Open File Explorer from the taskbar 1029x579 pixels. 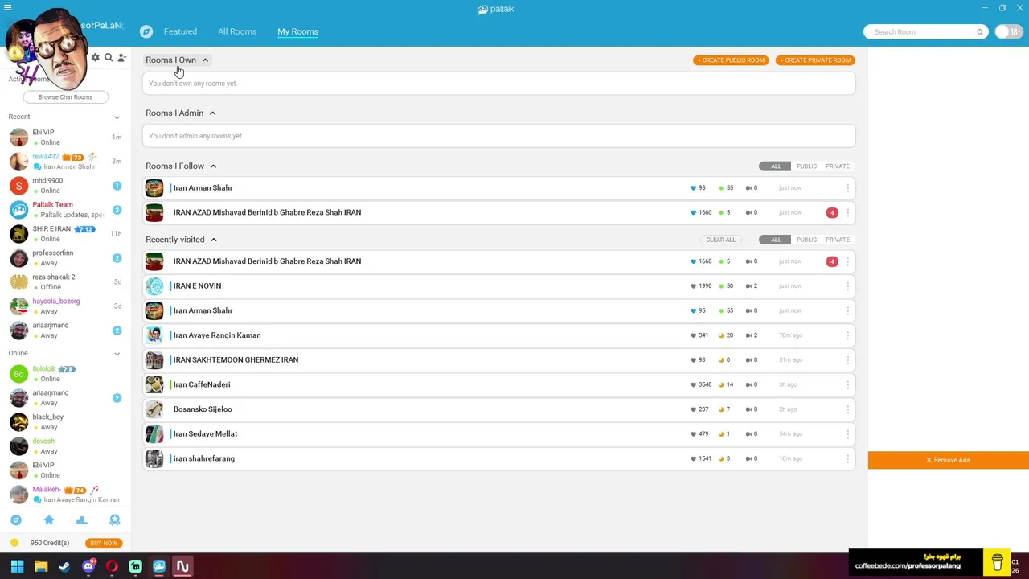[41, 567]
